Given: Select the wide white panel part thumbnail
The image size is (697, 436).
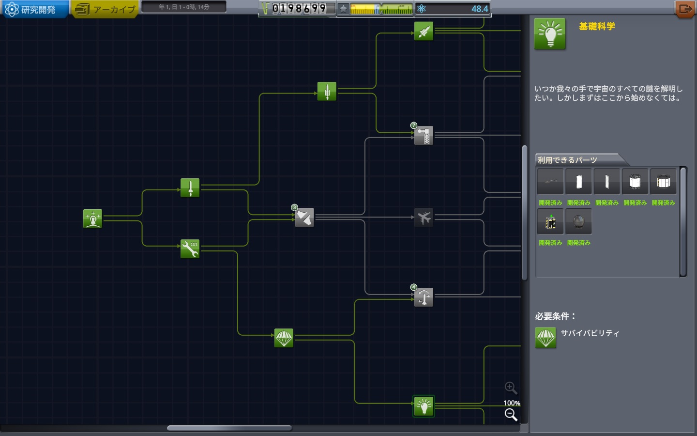Looking at the screenshot, I should point(578,182).
